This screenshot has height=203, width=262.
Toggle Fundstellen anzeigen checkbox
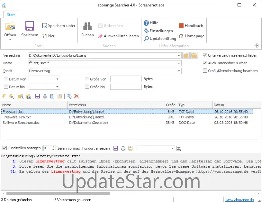[x=5, y=148]
